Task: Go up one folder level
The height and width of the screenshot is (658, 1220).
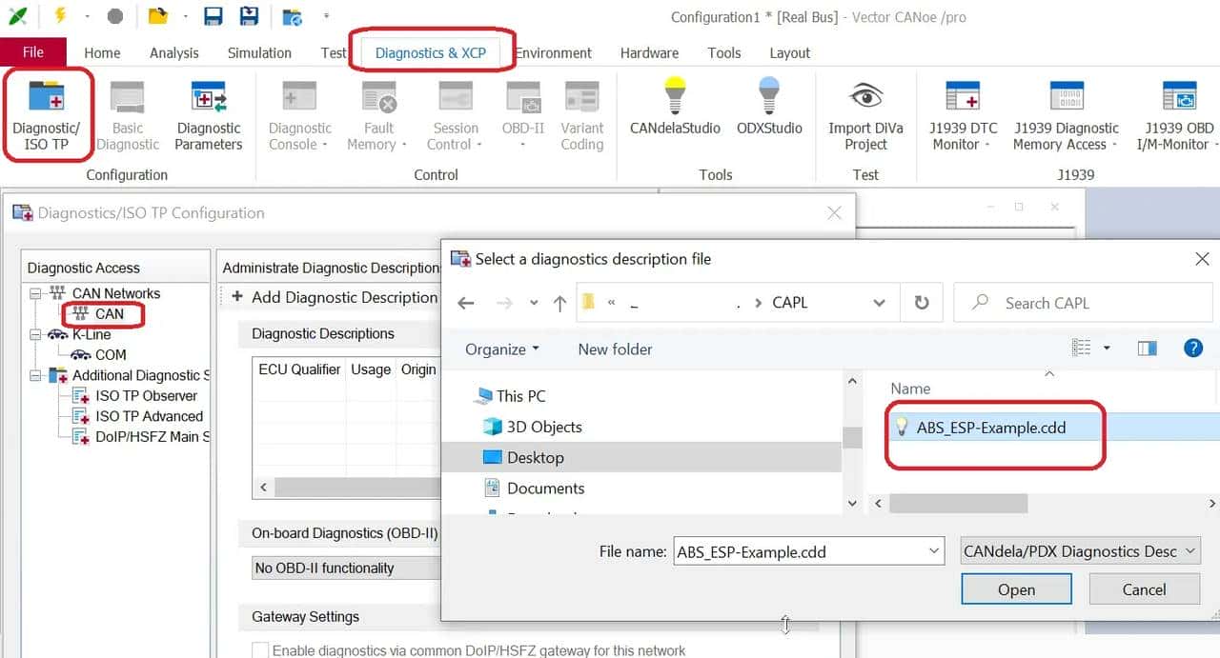Action: tap(559, 303)
